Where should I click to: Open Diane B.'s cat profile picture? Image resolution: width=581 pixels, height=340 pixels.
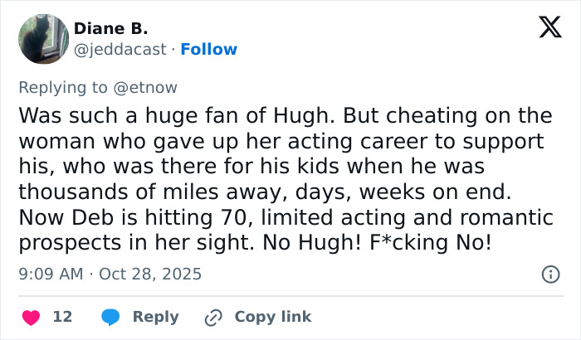tap(43, 38)
